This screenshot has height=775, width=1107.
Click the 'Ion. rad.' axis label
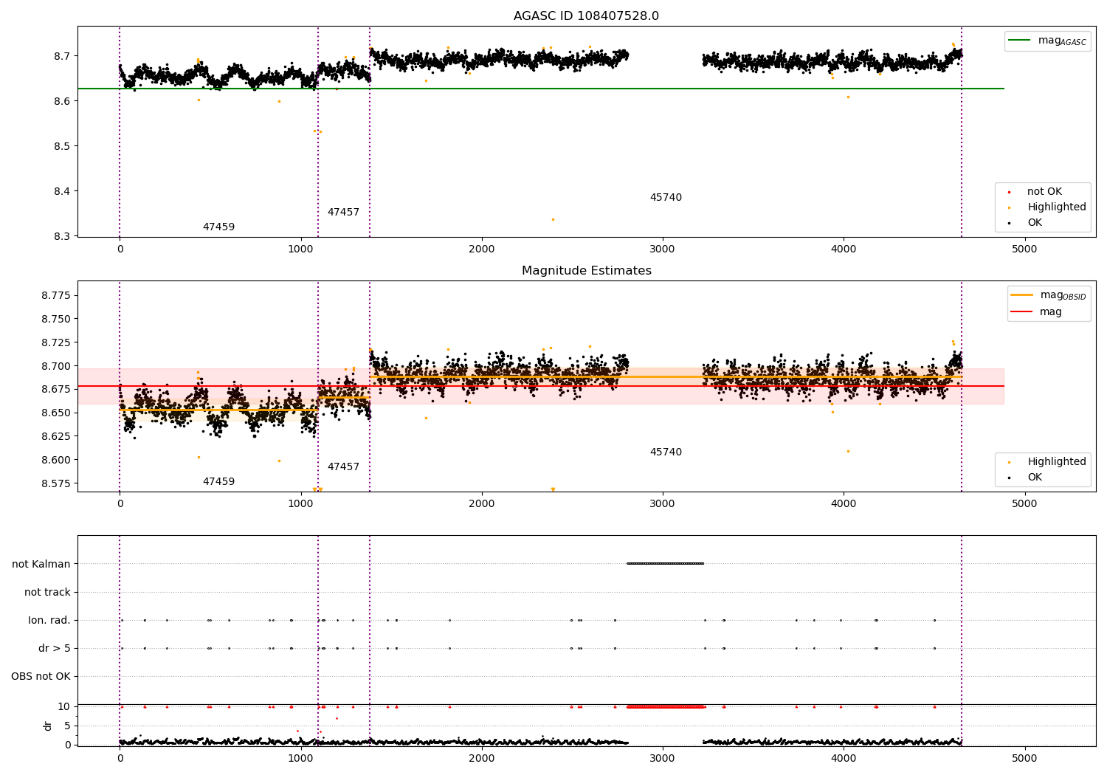pyautogui.click(x=49, y=621)
